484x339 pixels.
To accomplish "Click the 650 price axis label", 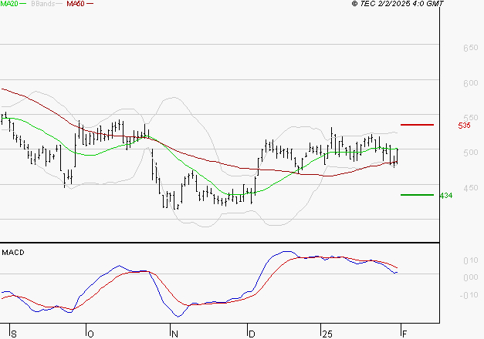I will click(470, 48).
